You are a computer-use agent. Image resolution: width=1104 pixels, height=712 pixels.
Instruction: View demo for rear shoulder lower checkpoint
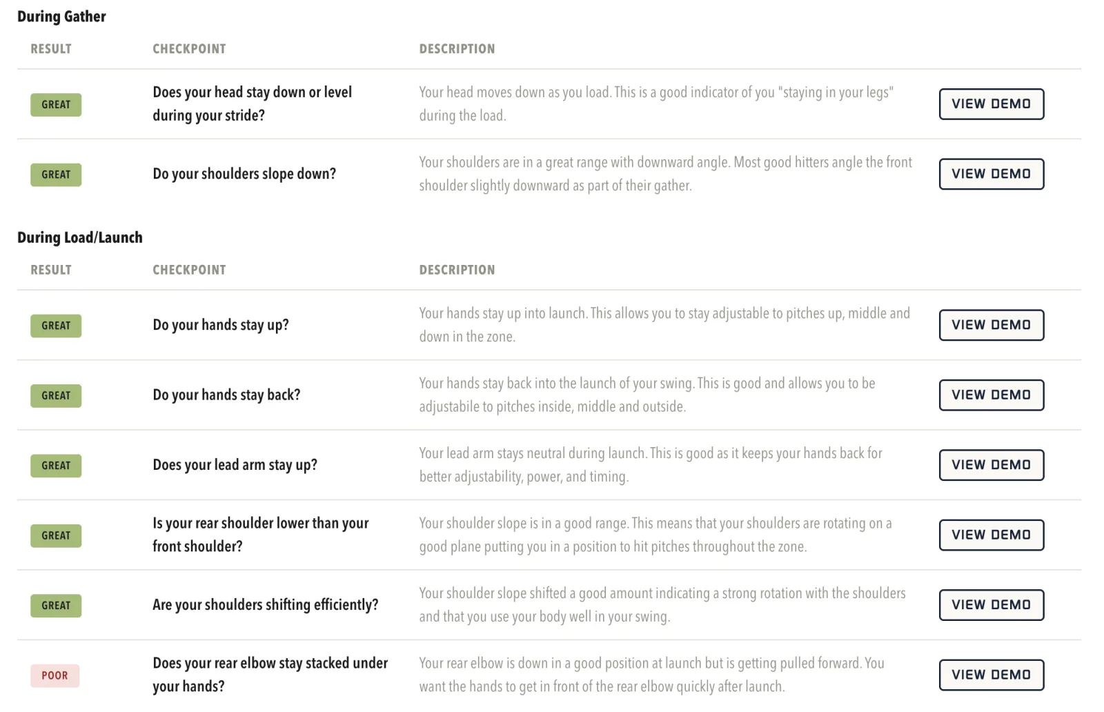click(991, 535)
